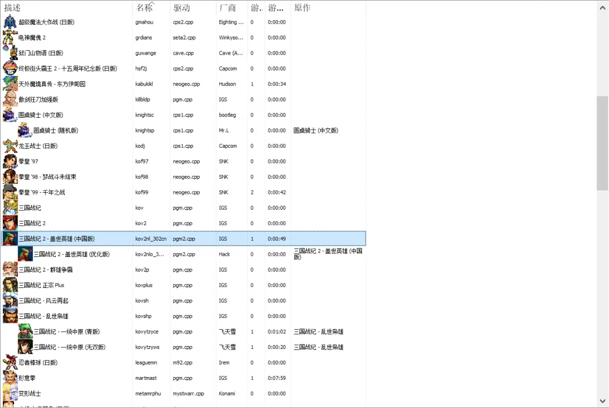Select the m92.cpp driver cell

(x=183, y=362)
